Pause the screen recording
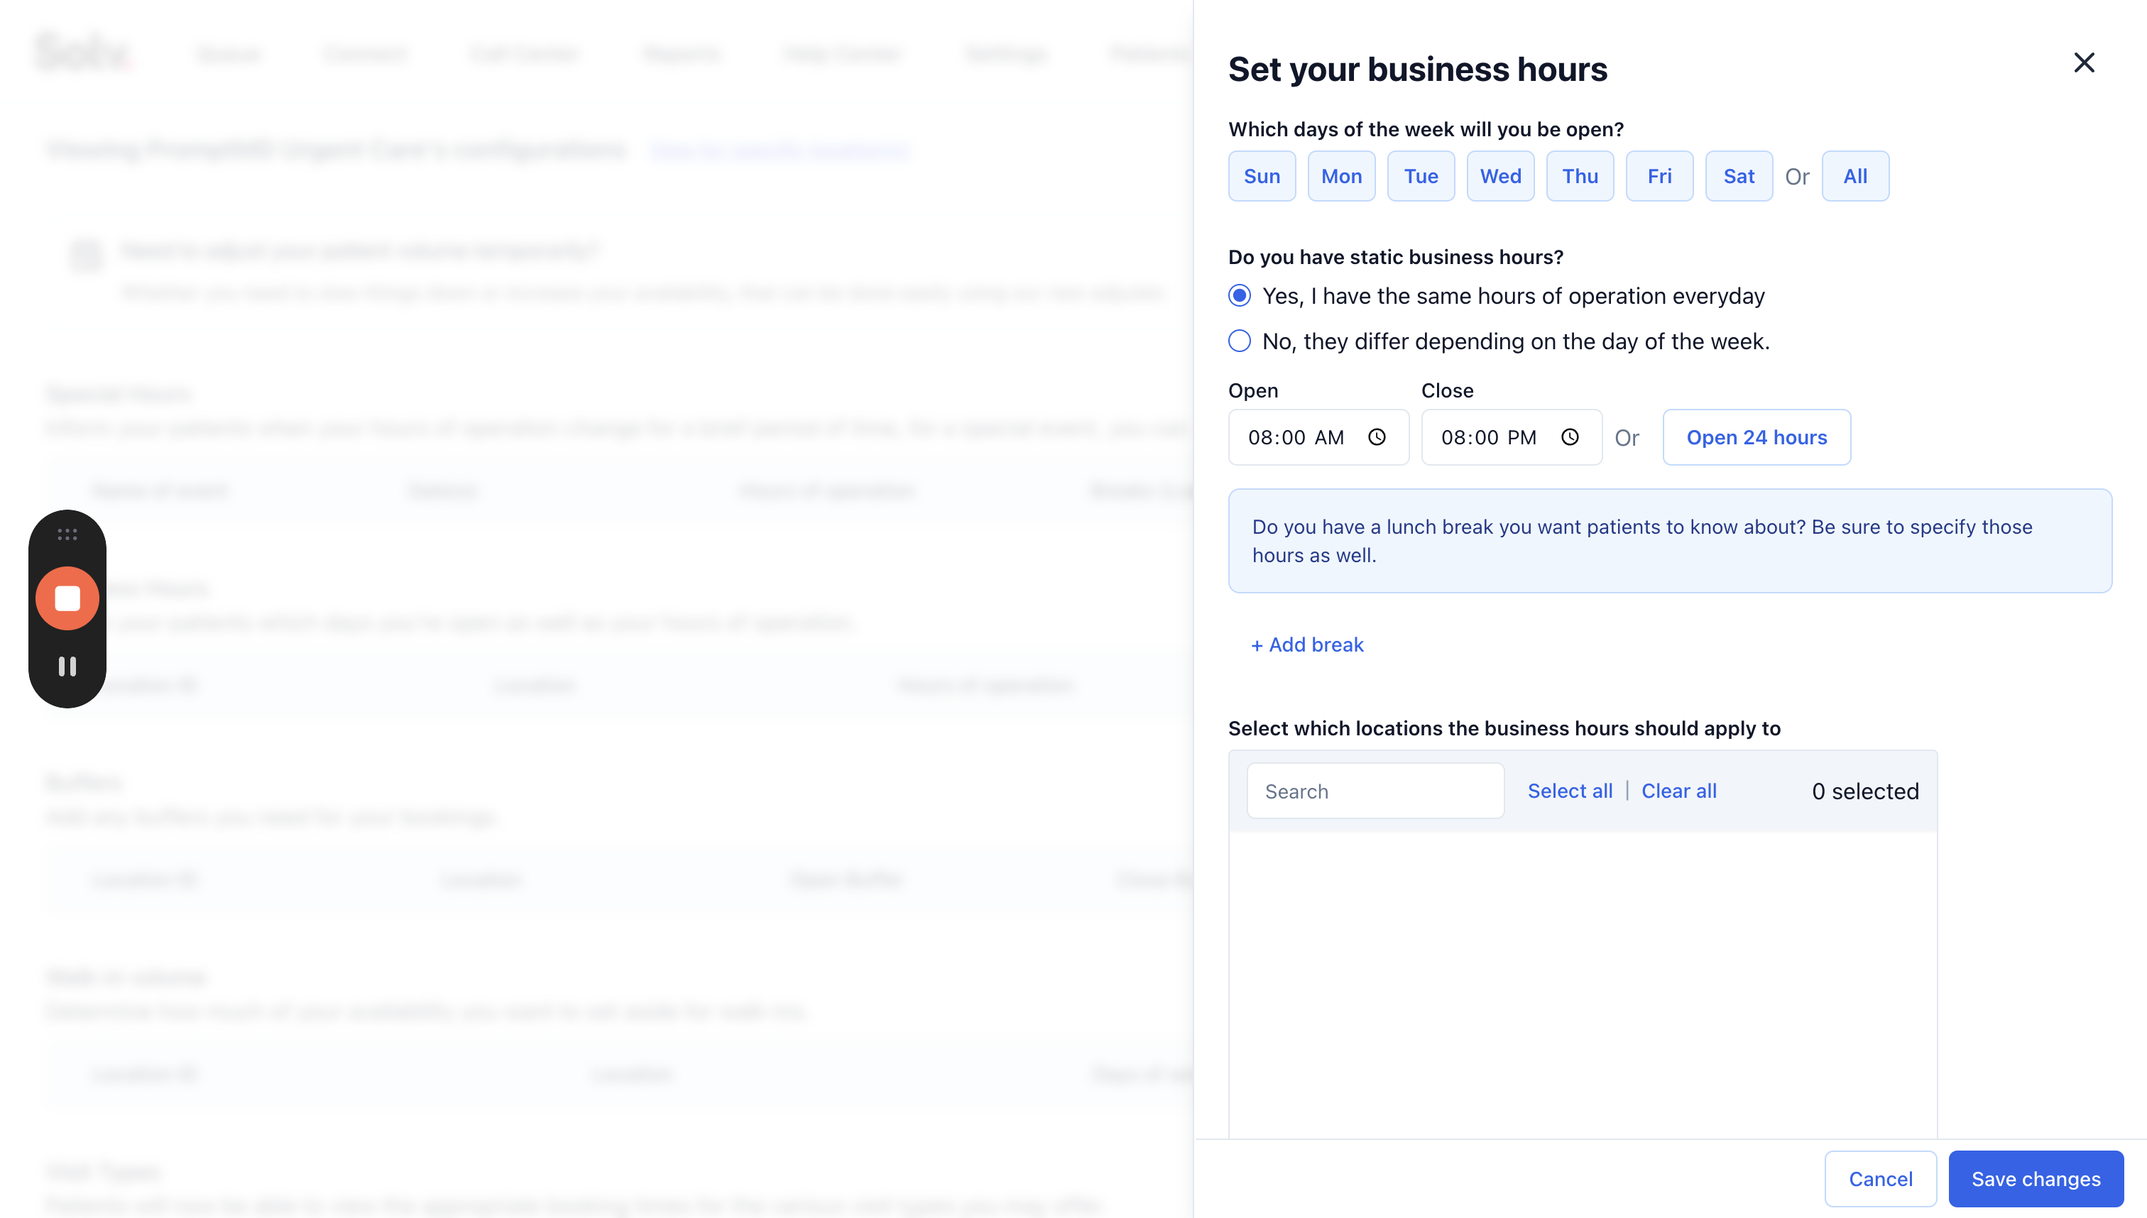 tap(67, 666)
